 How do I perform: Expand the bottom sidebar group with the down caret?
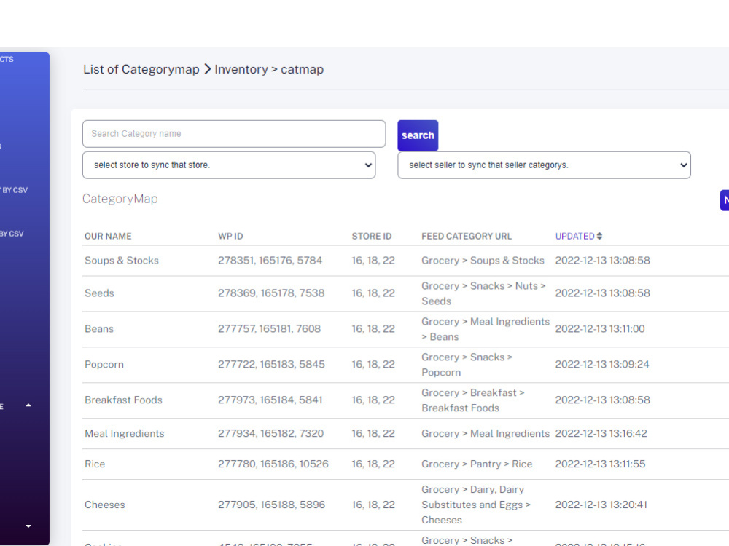30,526
